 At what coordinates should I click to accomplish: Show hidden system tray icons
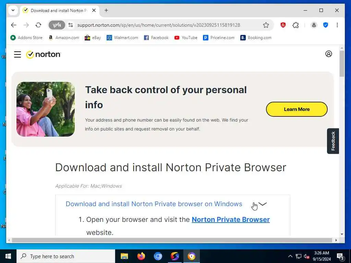click(290, 256)
